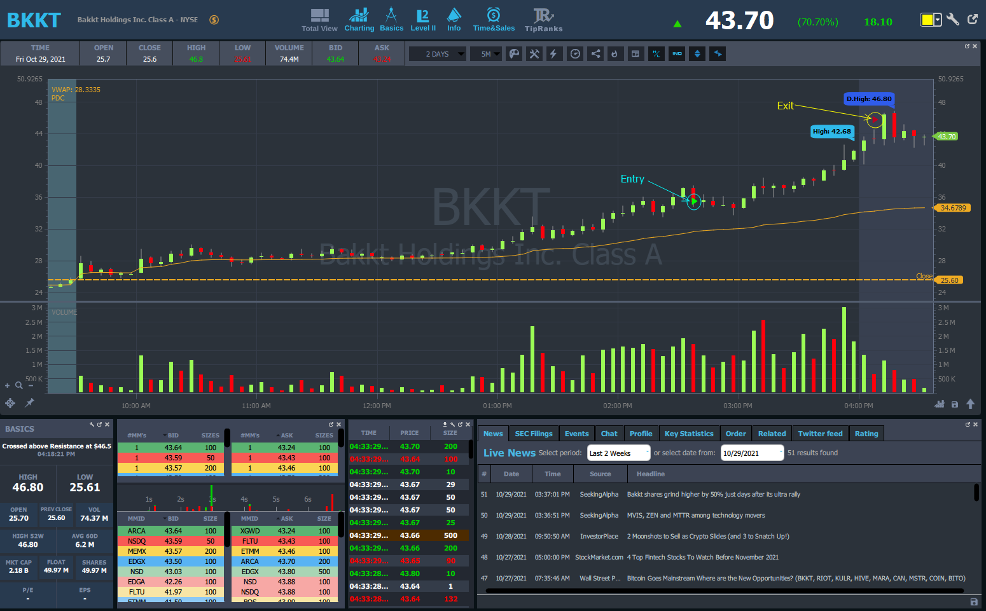Click the magnifier zoom icon on the chart
Screen dimensions: 986x611
[x=19, y=385]
